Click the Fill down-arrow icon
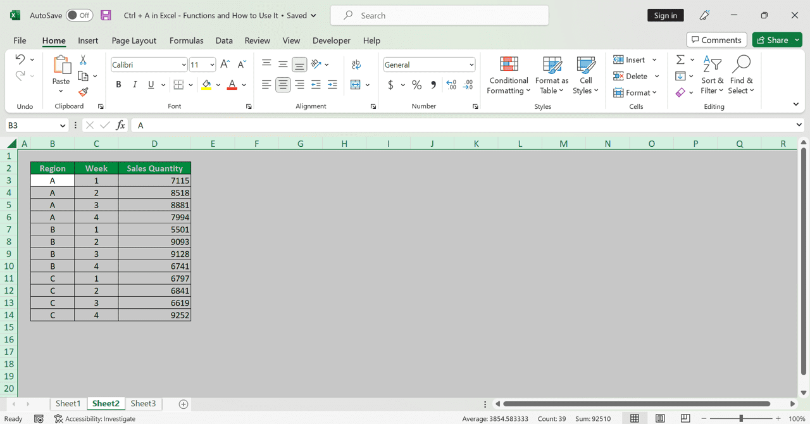 (680, 76)
